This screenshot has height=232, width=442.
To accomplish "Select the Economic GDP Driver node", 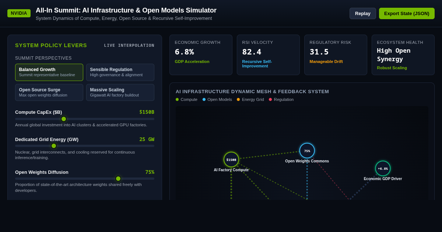I will (x=383, y=168).
